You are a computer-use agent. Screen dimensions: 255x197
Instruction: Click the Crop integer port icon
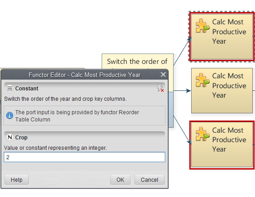(10, 137)
